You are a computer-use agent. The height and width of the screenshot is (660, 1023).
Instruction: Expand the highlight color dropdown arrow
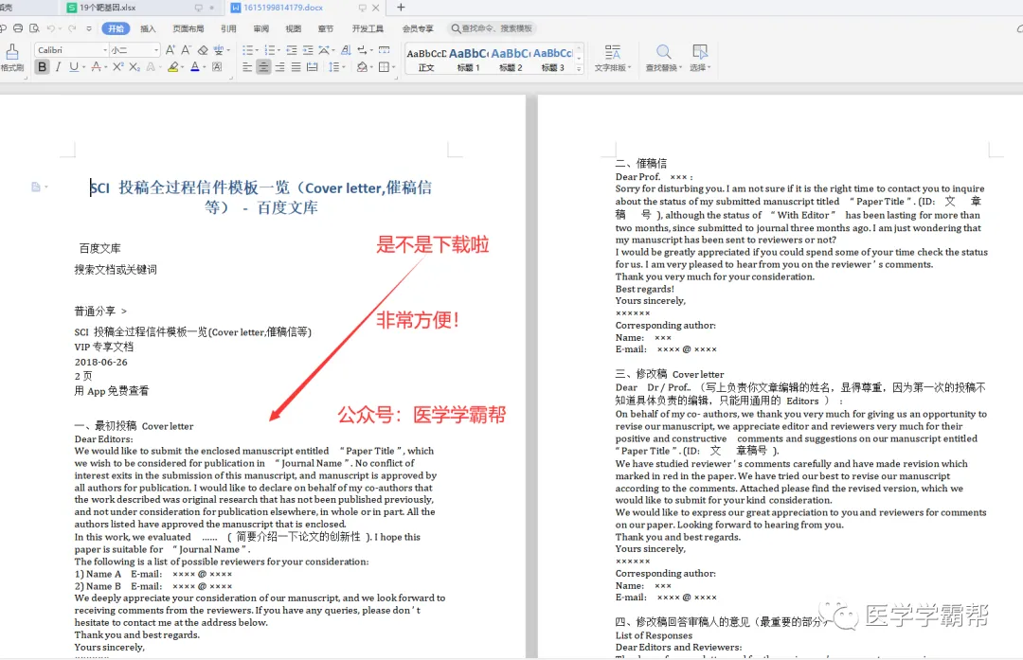pyautogui.click(x=182, y=67)
